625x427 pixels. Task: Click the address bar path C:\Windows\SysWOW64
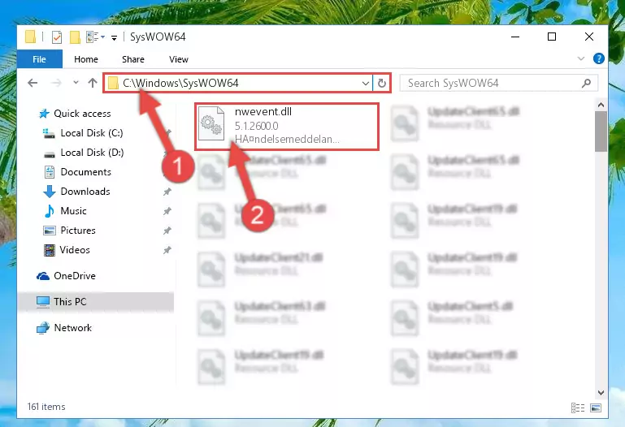pos(180,83)
